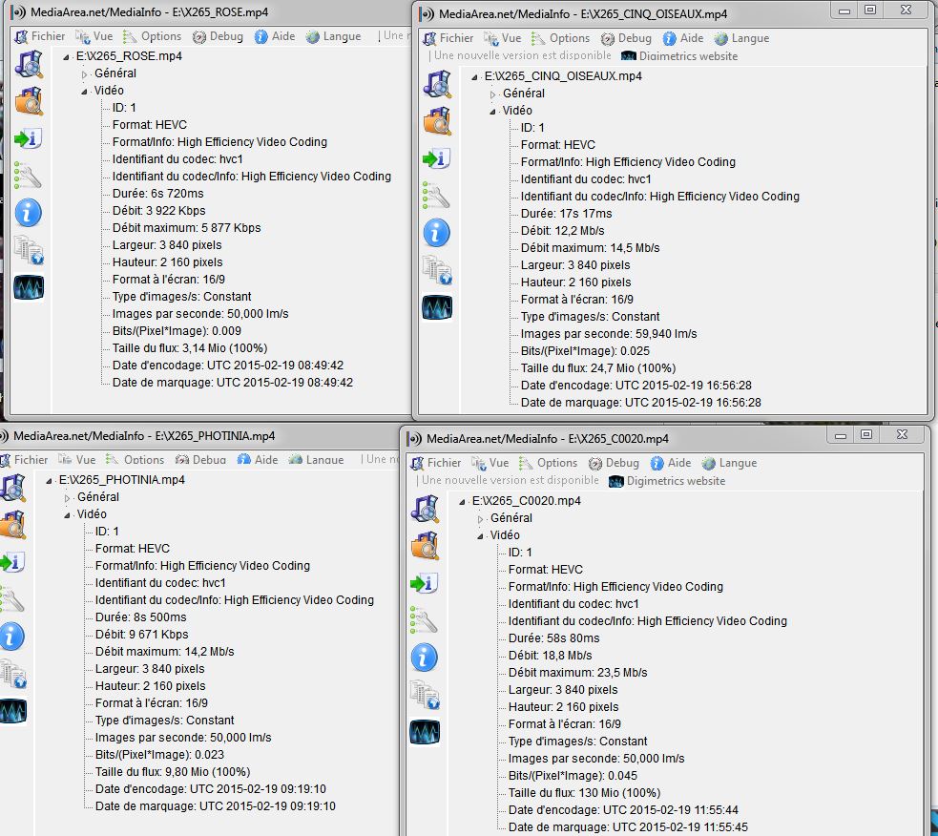Screen dimensions: 938x836
Task: Collapse E:\X265_ROSE.mp4 root node
Action: coord(66,57)
